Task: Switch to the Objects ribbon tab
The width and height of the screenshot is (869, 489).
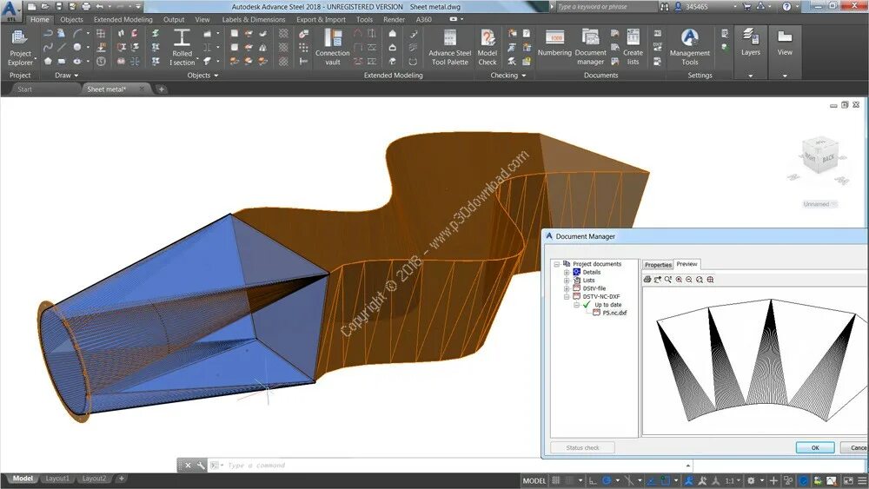Action: (71, 19)
